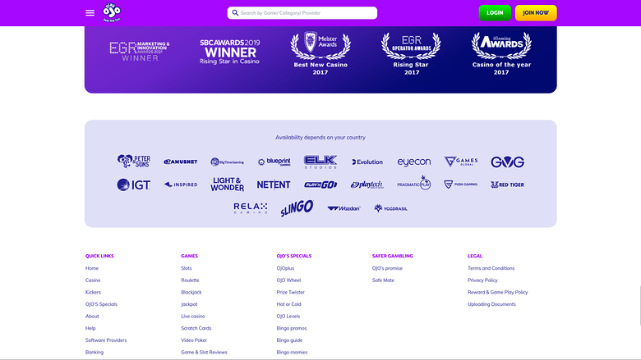Click the Playtech provider logo
The image size is (641, 360).
tap(367, 185)
